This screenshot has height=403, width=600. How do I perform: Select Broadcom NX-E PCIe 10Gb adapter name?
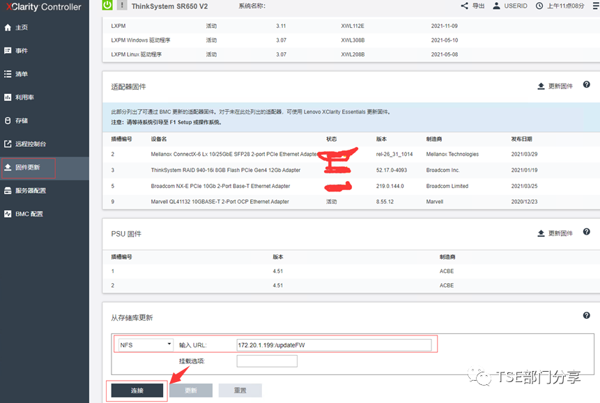(220, 187)
